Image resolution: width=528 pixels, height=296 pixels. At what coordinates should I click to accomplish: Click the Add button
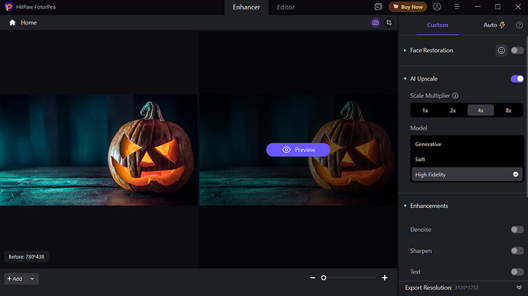(x=15, y=279)
